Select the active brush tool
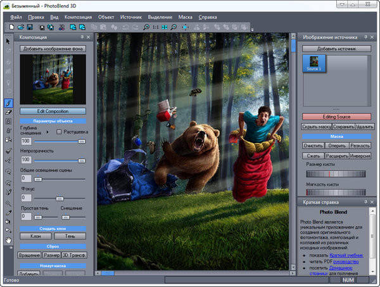380x287 pixels. (8, 102)
